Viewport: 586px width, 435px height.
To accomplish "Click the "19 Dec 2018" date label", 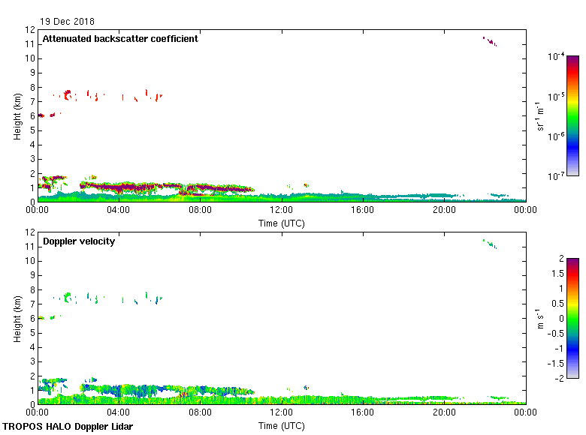I will click(x=68, y=22).
